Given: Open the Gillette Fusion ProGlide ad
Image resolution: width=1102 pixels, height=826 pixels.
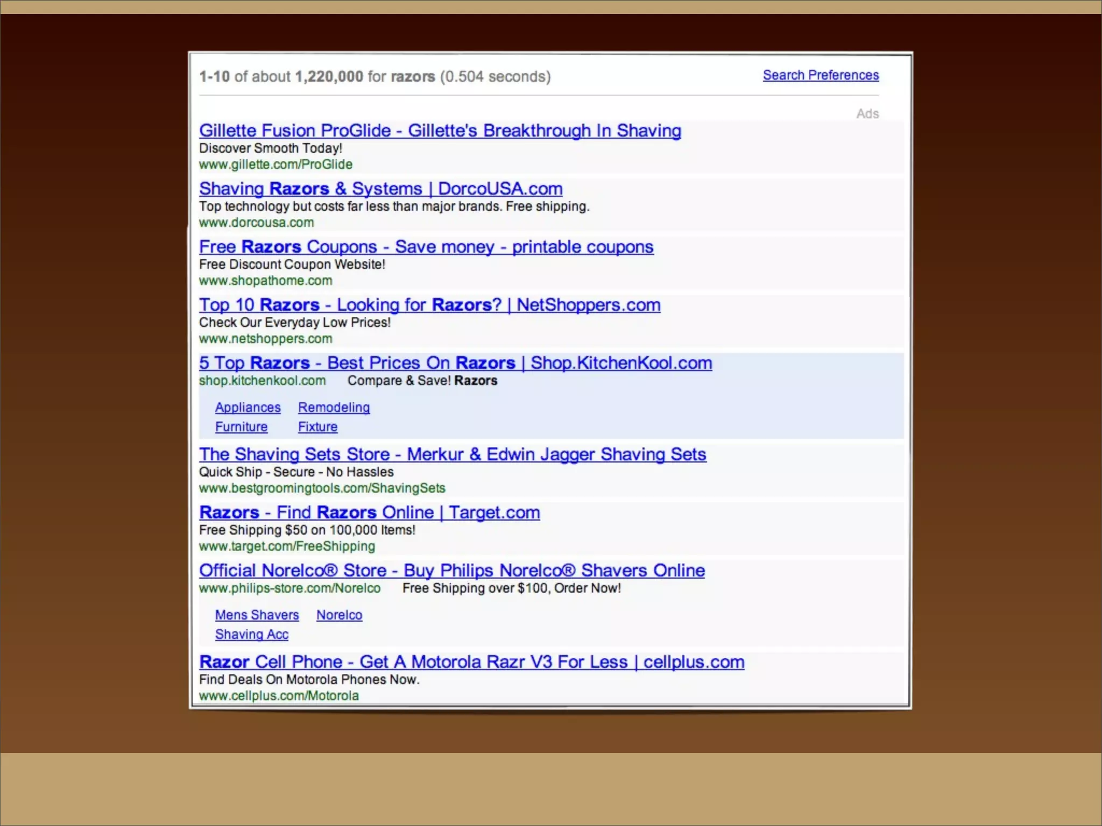Looking at the screenshot, I should tap(440, 131).
